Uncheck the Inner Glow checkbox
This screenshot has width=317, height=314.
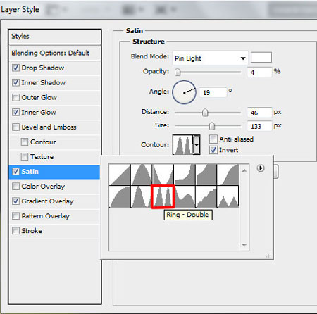coord(15,113)
